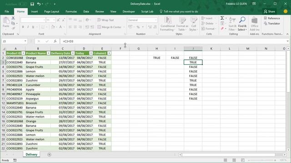Click the zoom slider

[262, 160]
